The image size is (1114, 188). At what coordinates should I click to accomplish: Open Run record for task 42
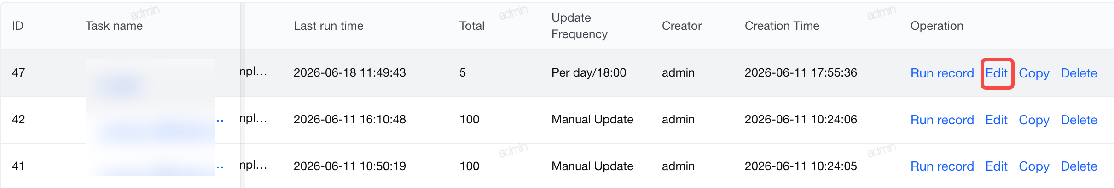pyautogui.click(x=942, y=120)
